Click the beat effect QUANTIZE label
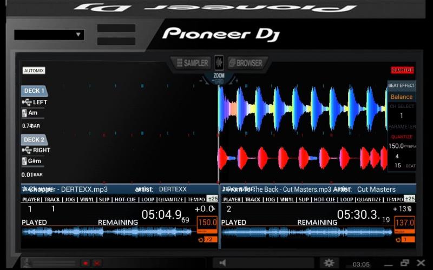Screen dimensions: 433x270 click(x=402, y=137)
